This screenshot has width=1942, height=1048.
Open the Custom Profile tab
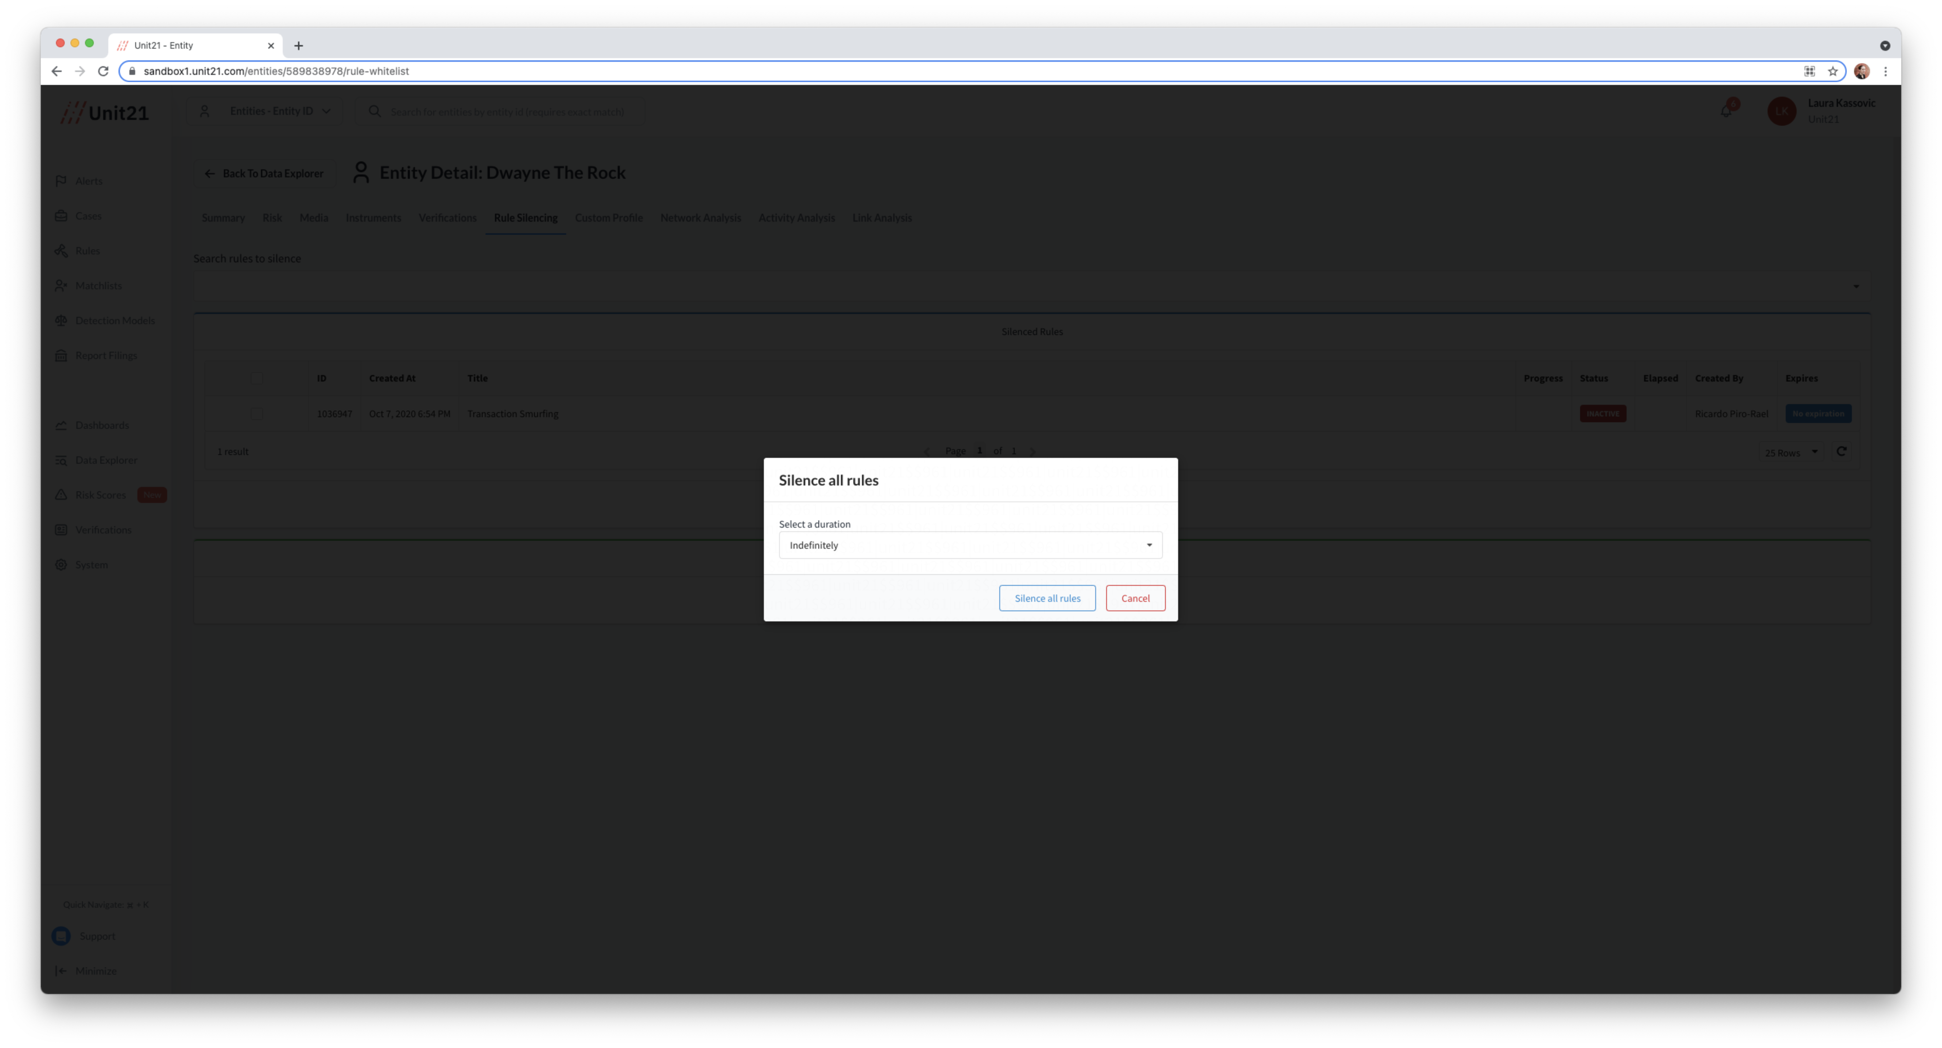[608, 218]
